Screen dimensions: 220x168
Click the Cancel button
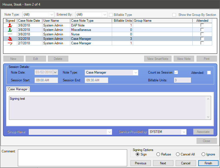pos(186,163)
